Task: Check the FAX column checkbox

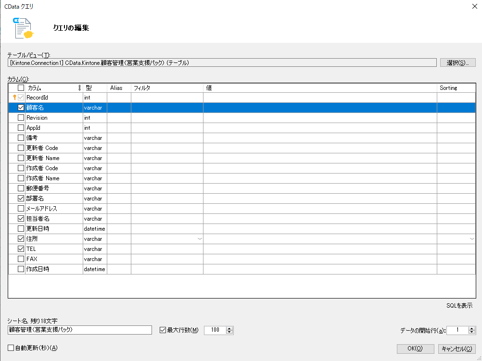Action: pyautogui.click(x=21, y=259)
